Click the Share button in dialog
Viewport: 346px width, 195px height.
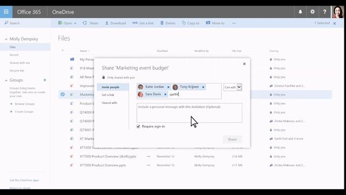click(232, 139)
